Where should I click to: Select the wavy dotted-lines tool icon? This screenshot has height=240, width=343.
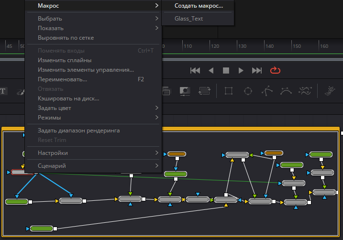point(305,91)
